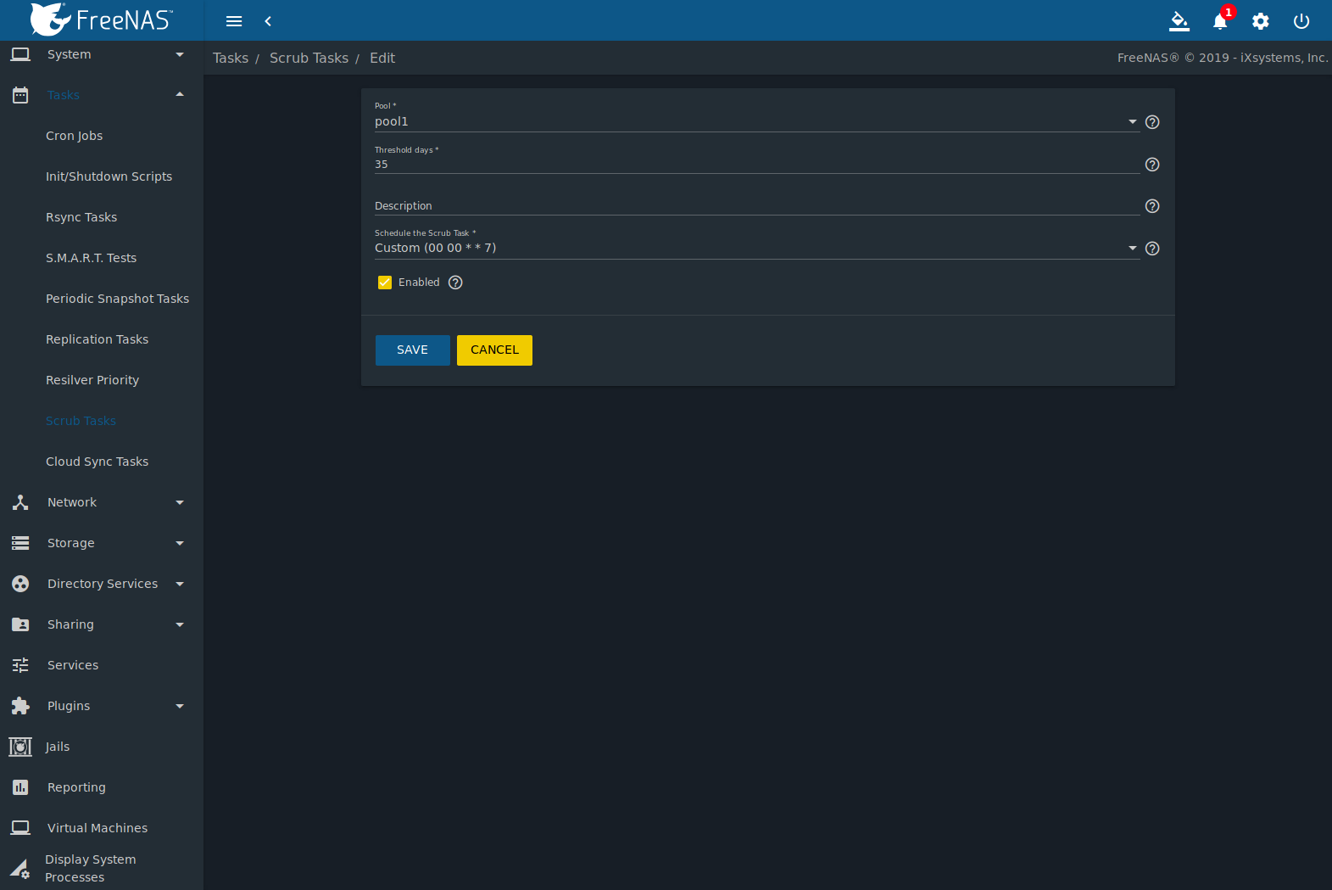Click the Directory Services icon

pyautogui.click(x=20, y=584)
